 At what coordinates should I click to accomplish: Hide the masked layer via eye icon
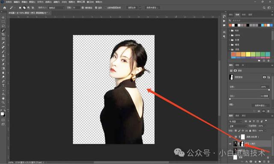(230, 144)
